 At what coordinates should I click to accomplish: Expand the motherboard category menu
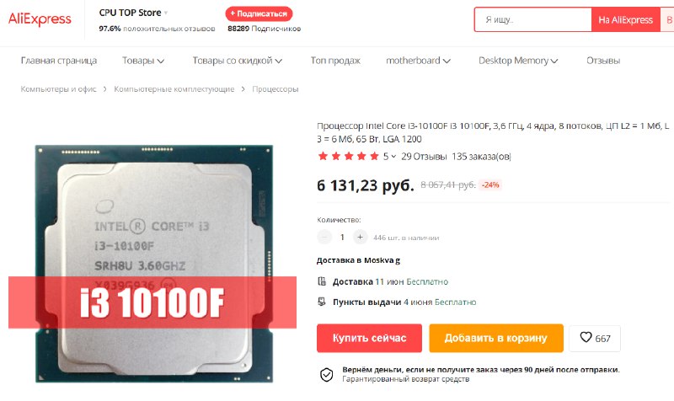418,61
